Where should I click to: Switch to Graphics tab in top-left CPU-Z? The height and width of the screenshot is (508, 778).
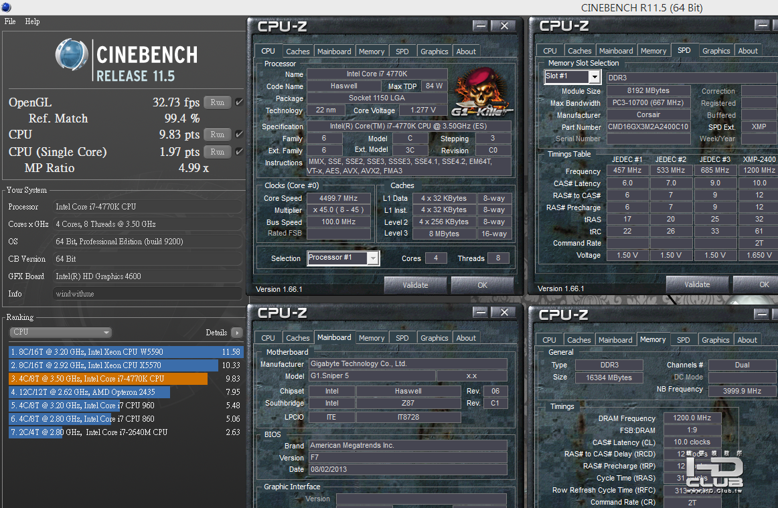[x=434, y=51]
